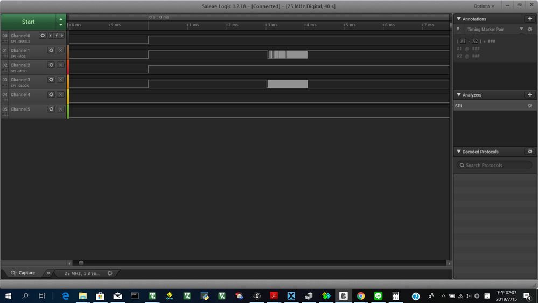
Task: Open LINE app from the taskbar
Action: click(x=378, y=296)
